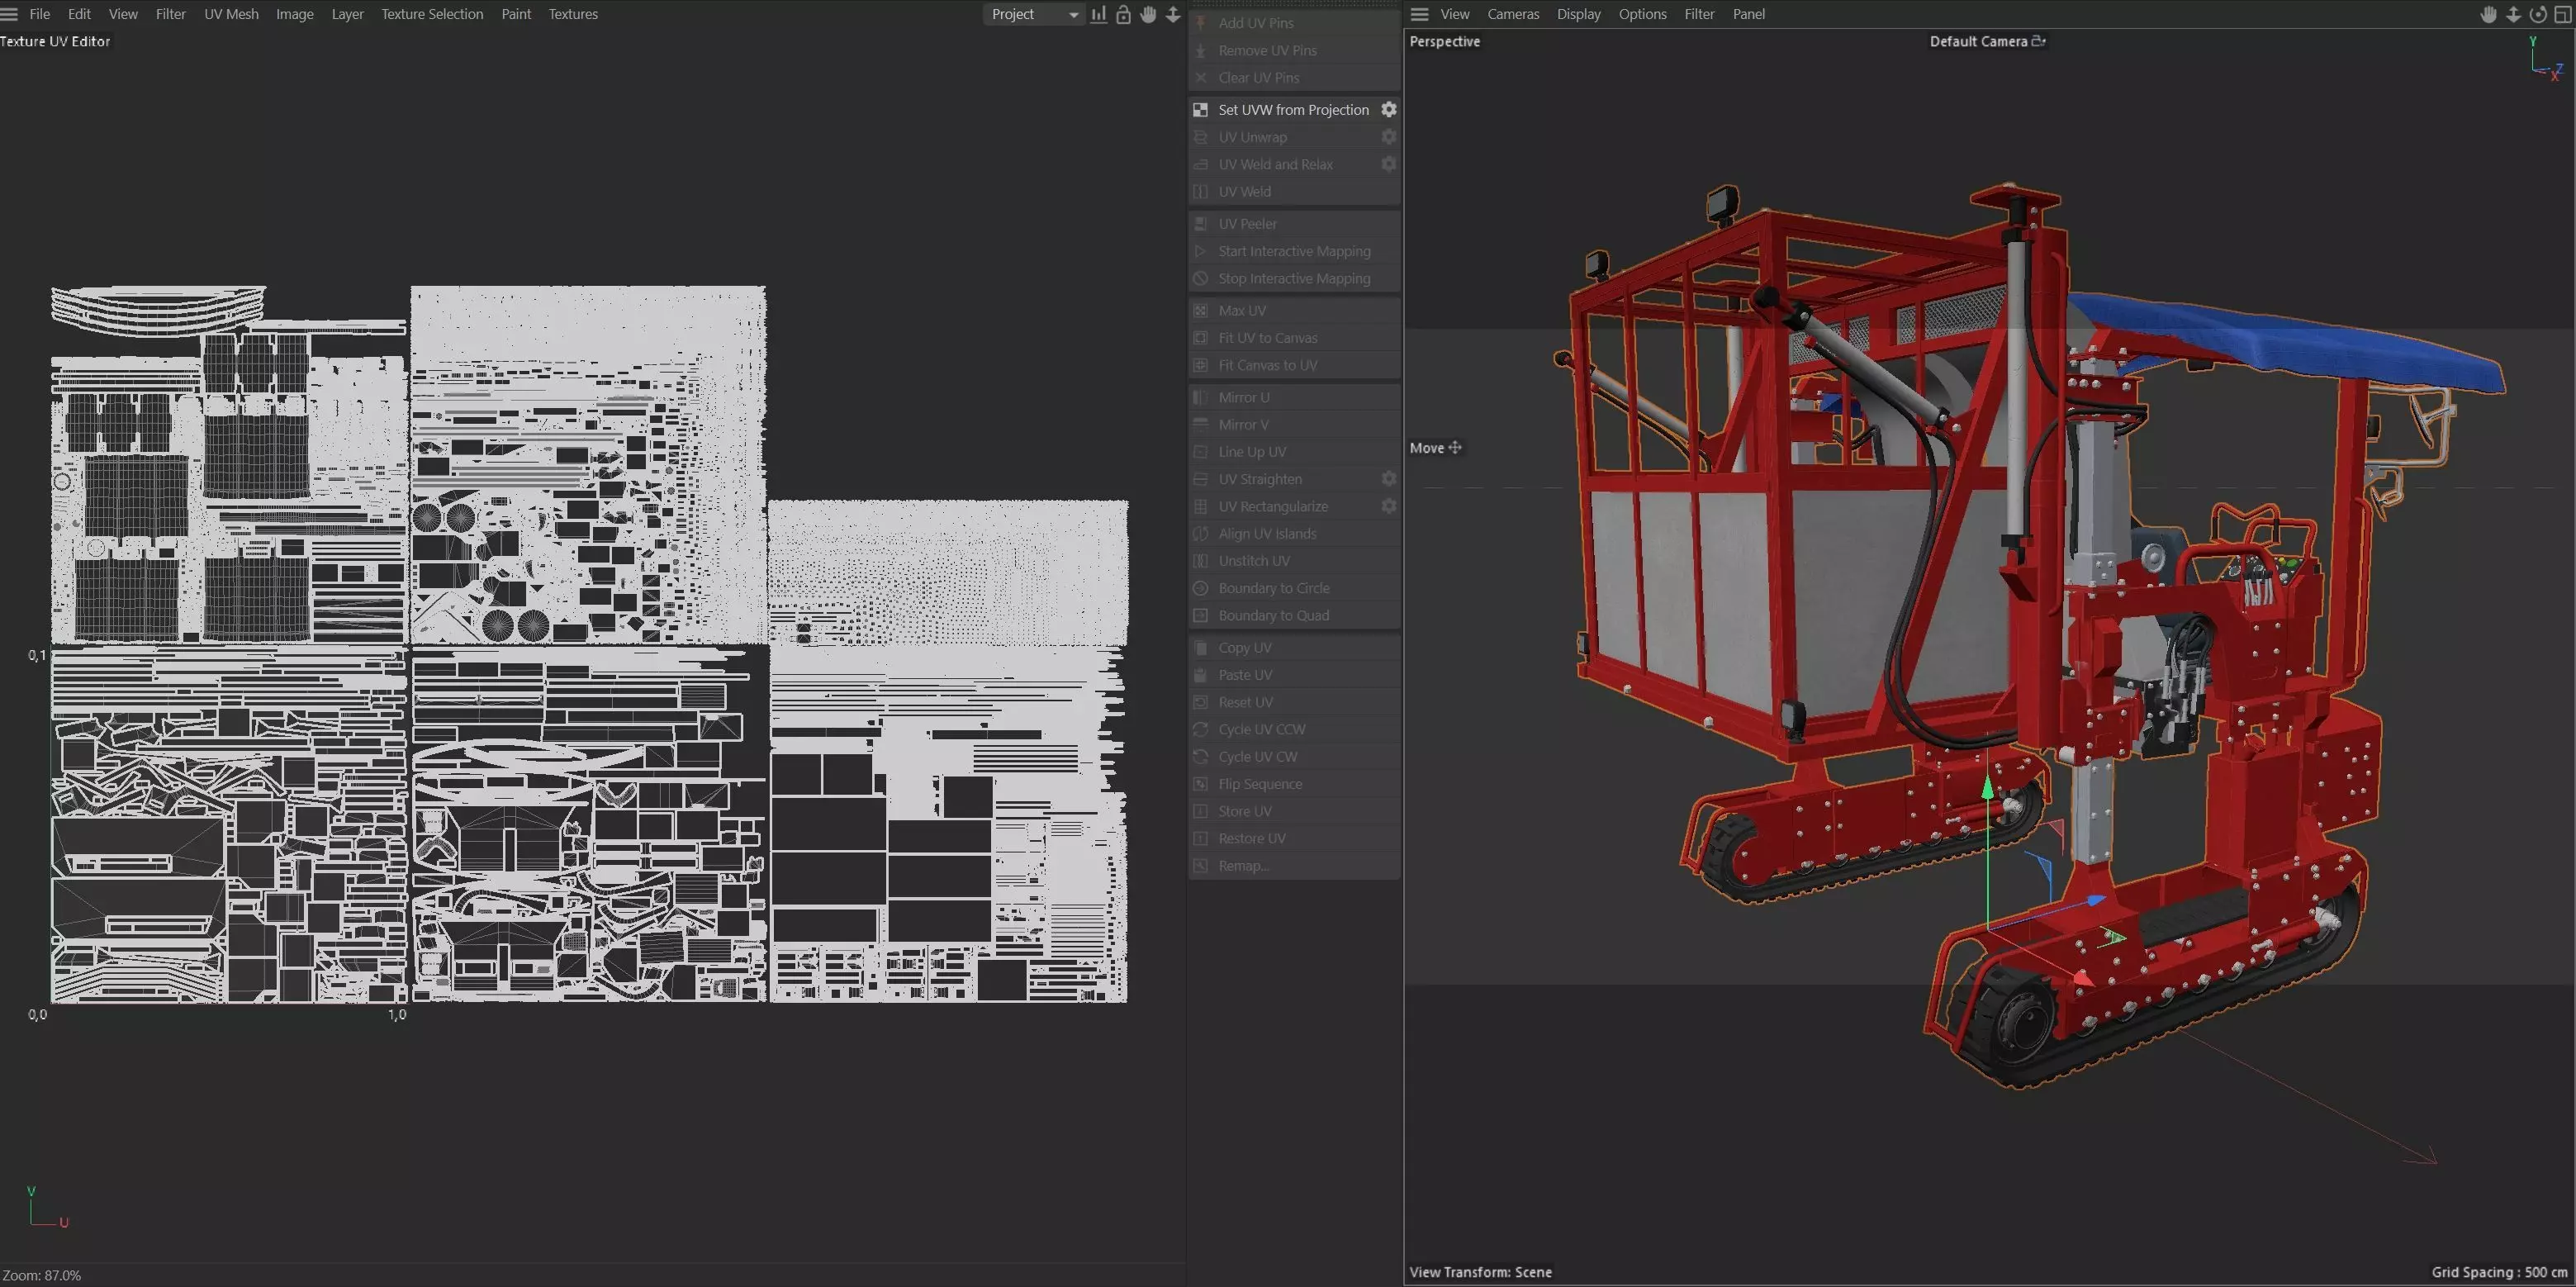Click the pan hand icon in UV editor
Image resolution: width=2576 pixels, height=1287 pixels.
coord(1148,14)
